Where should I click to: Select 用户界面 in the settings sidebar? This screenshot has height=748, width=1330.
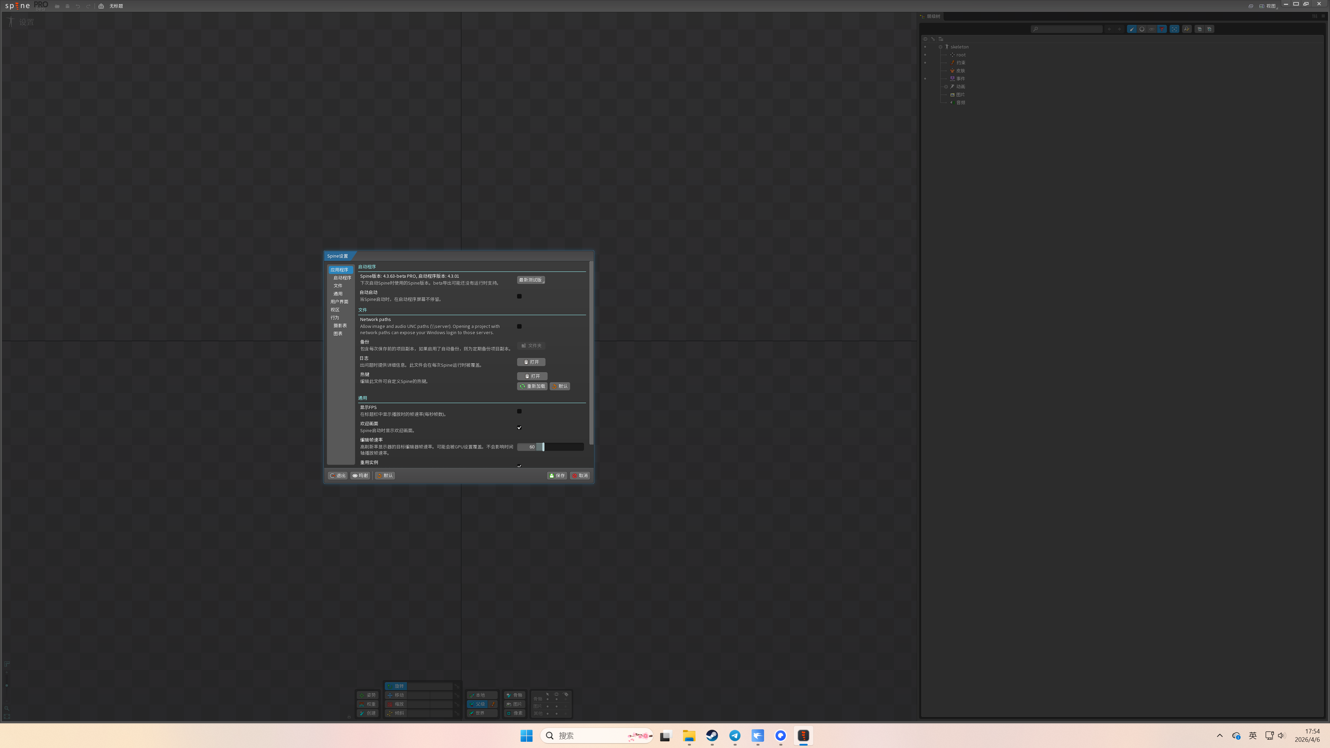click(x=339, y=302)
